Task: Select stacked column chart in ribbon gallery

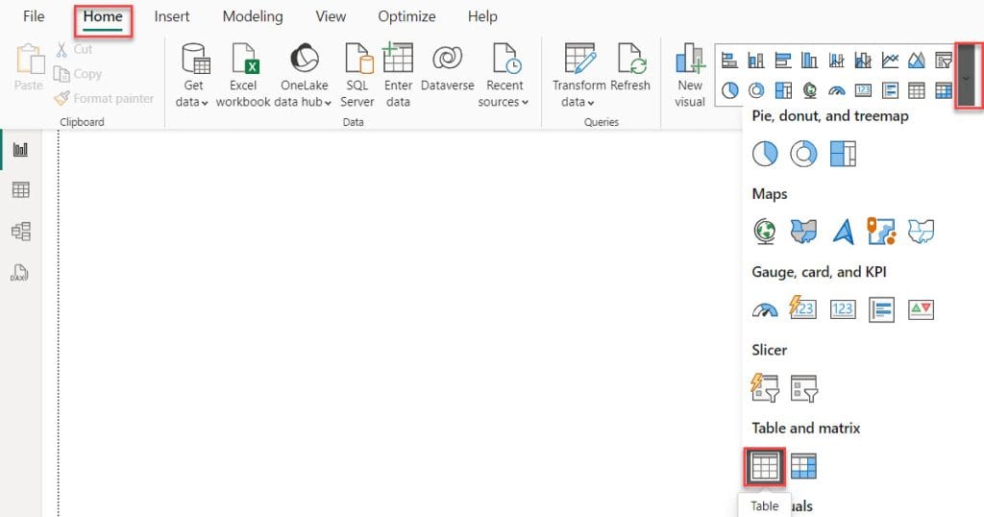Action: 756,61
